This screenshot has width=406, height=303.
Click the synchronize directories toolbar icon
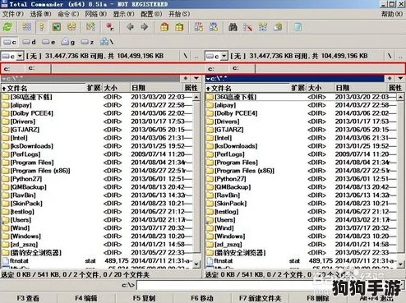262,27
